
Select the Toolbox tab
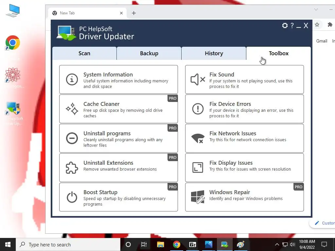point(279,53)
